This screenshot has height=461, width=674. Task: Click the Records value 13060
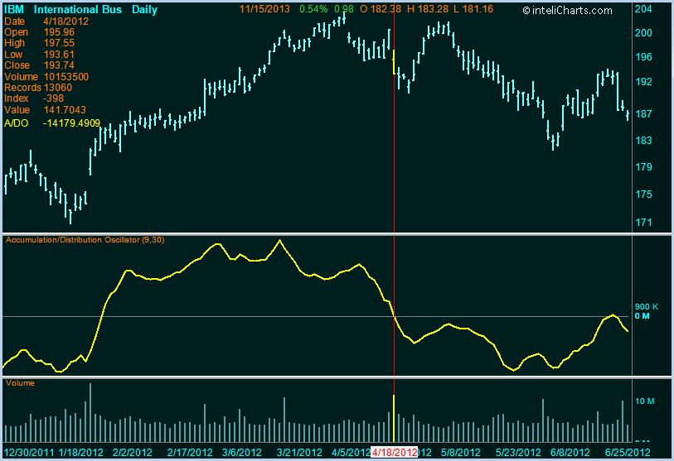tap(58, 88)
